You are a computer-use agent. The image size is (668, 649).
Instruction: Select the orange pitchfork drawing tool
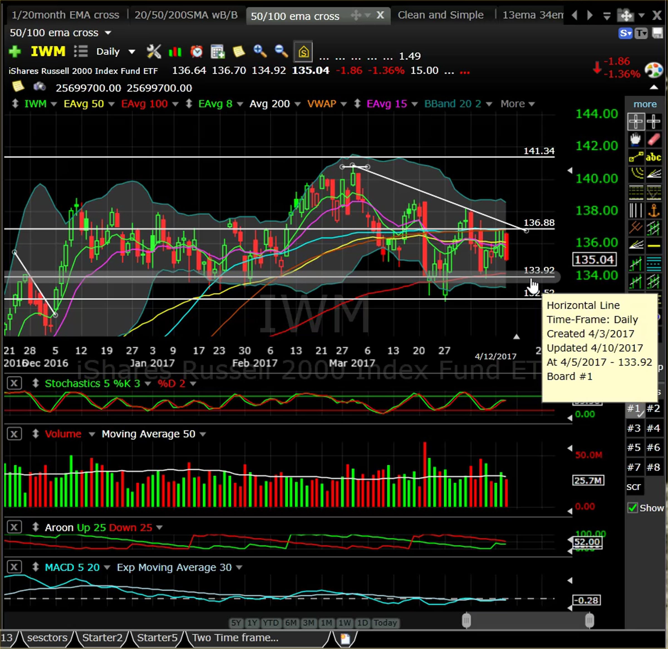coord(636,227)
